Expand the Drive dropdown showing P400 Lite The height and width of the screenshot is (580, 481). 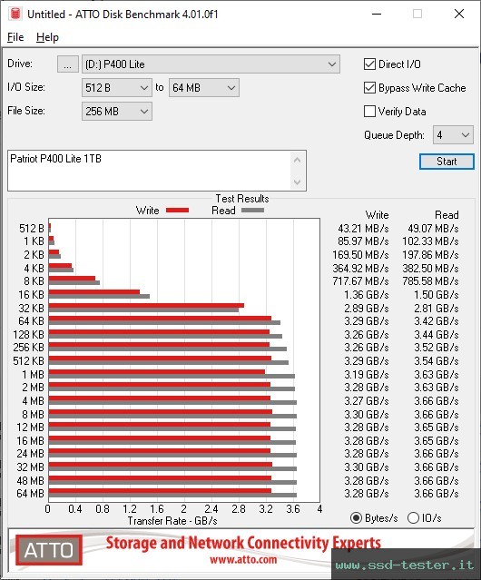(211, 64)
